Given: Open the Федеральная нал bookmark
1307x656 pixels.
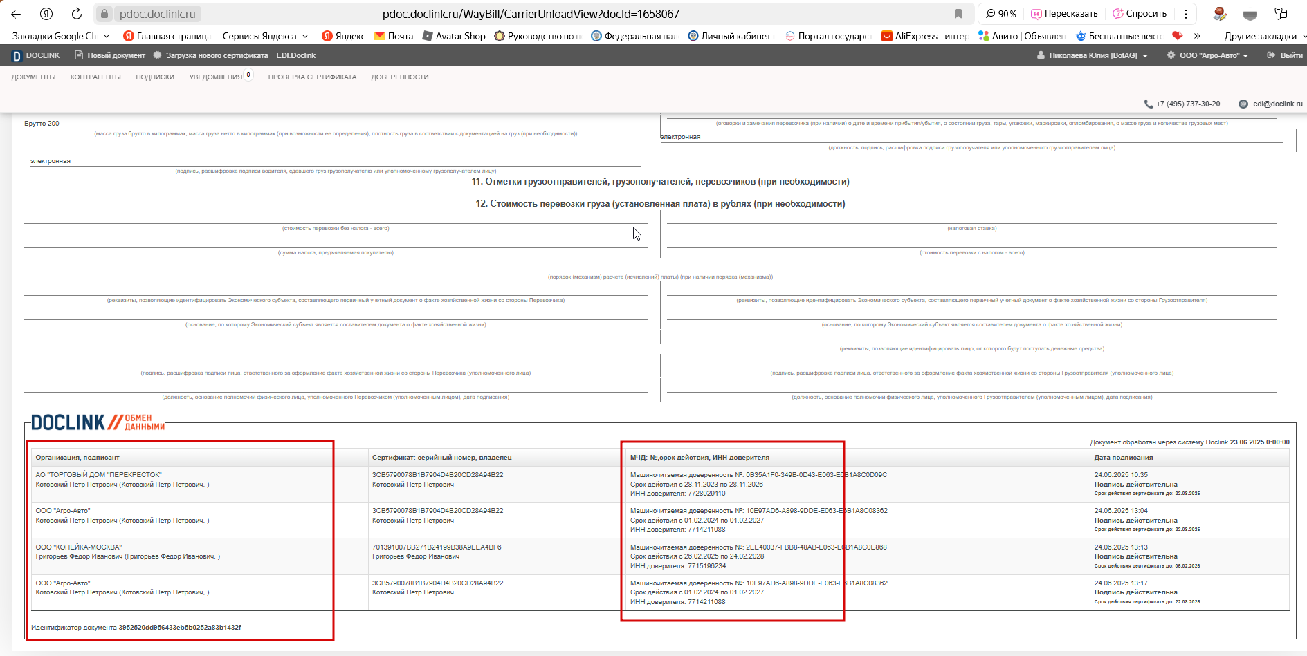Looking at the screenshot, I should (x=634, y=36).
